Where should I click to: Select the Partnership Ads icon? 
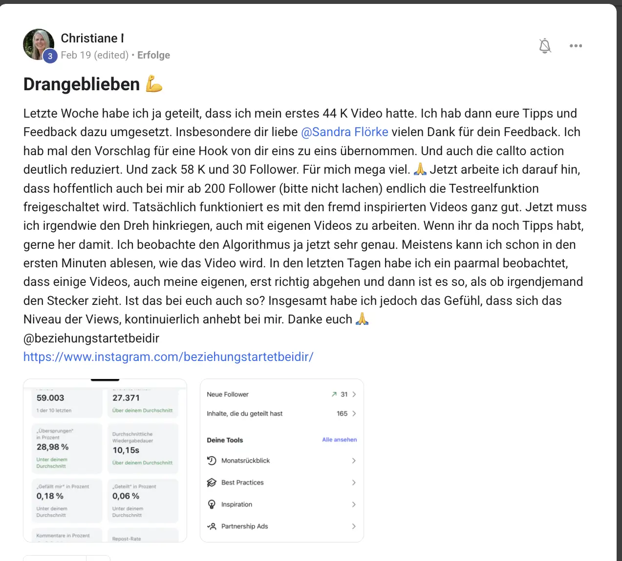point(212,526)
